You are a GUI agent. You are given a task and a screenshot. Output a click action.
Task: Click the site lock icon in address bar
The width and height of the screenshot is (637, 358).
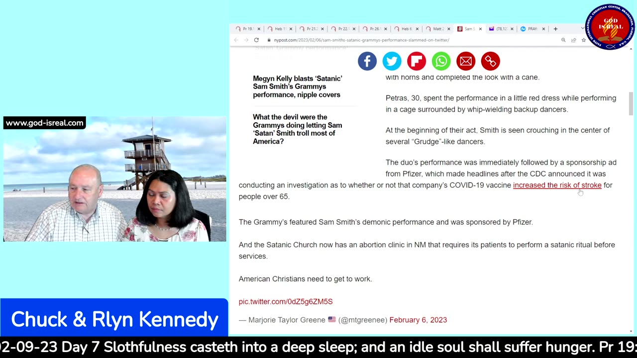coord(269,40)
